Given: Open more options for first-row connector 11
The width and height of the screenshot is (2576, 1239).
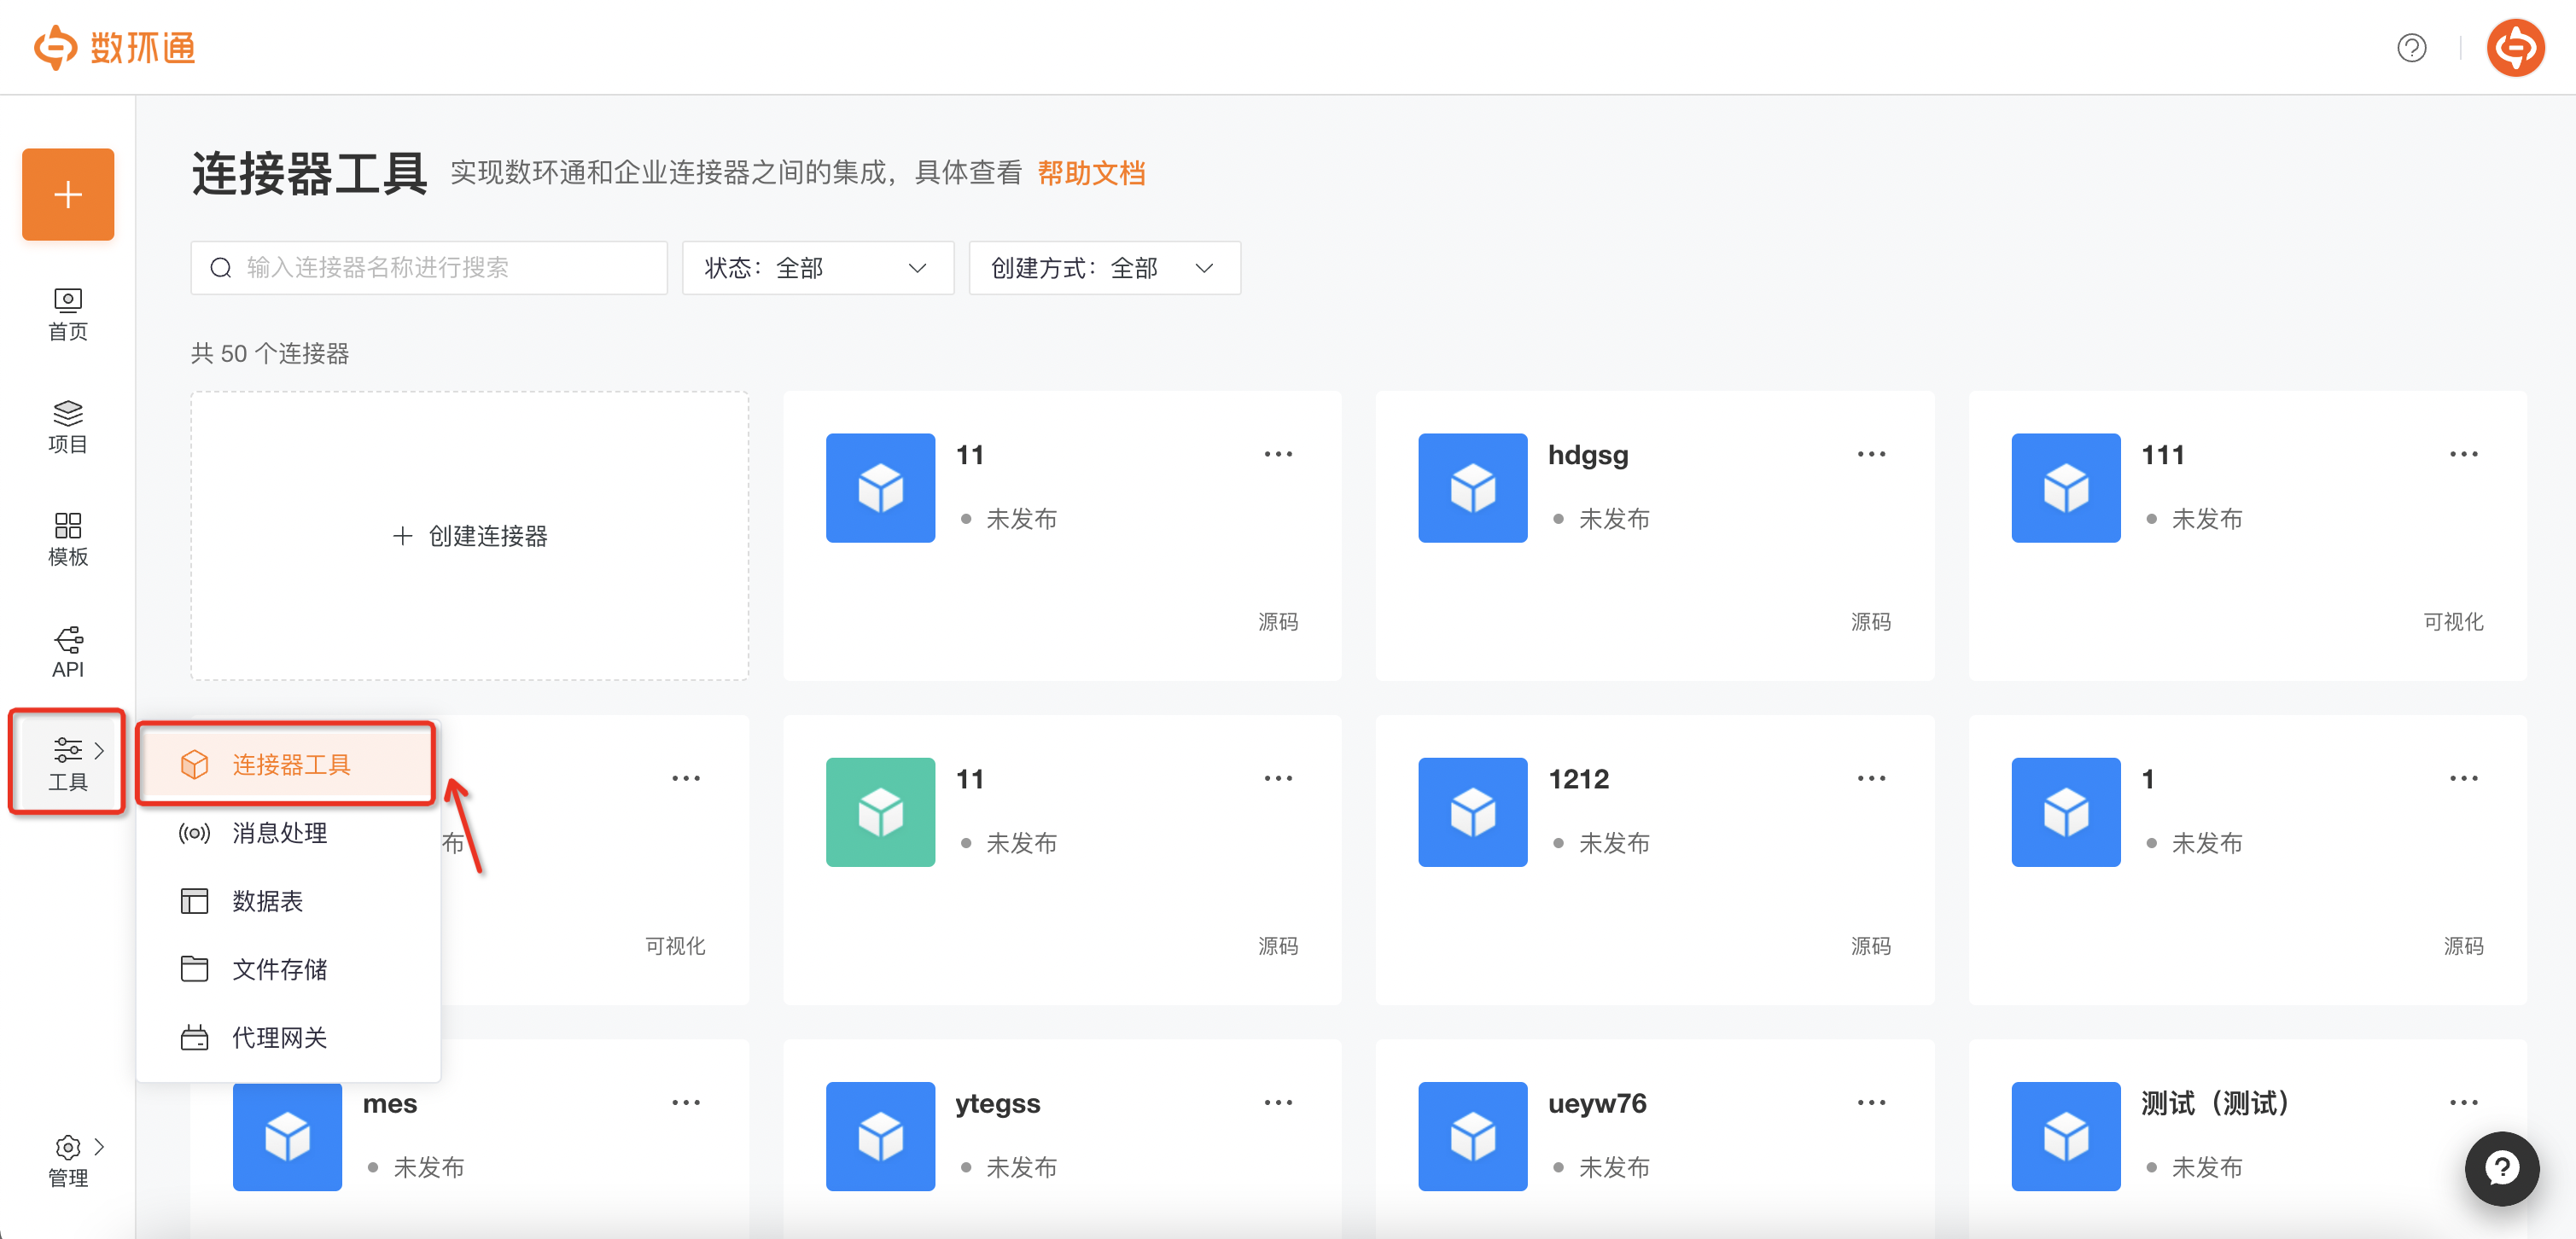Looking at the screenshot, I should (x=1277, y=454).
